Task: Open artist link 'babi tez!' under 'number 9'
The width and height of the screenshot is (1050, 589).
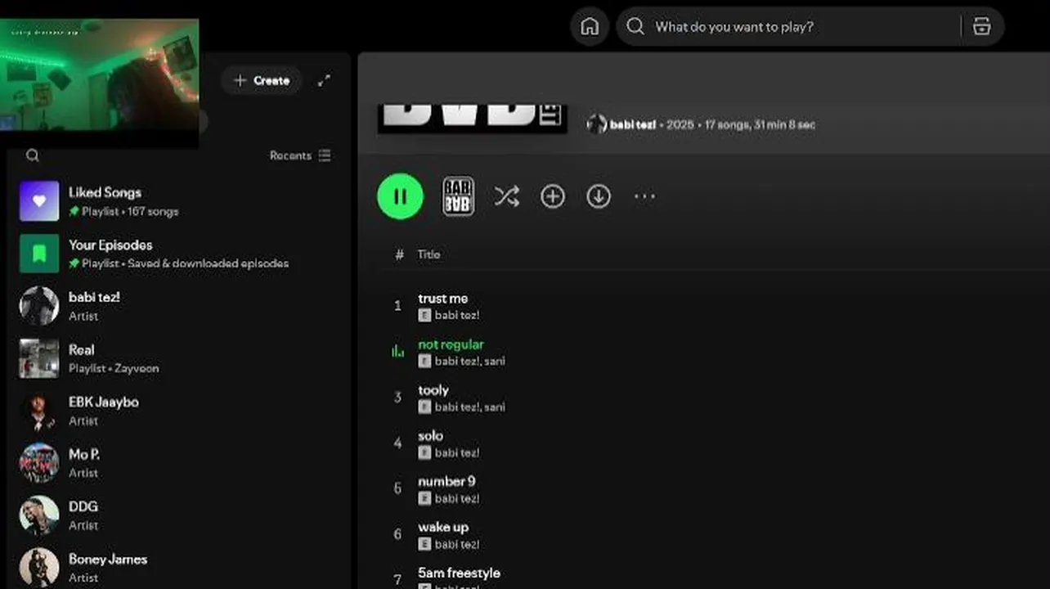Action: point(457,498)
